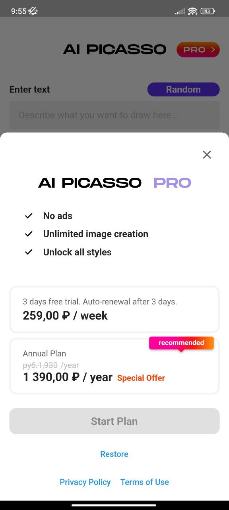Screen dimensions: 229x510
Task: Open the Privacy Policy
Action: coord(85,482)
